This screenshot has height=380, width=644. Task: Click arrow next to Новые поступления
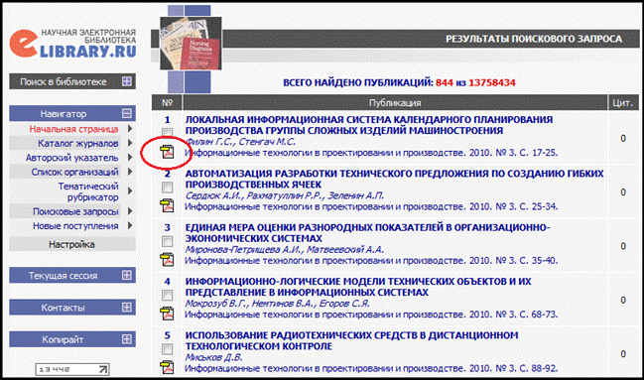[x=130, y=225]
